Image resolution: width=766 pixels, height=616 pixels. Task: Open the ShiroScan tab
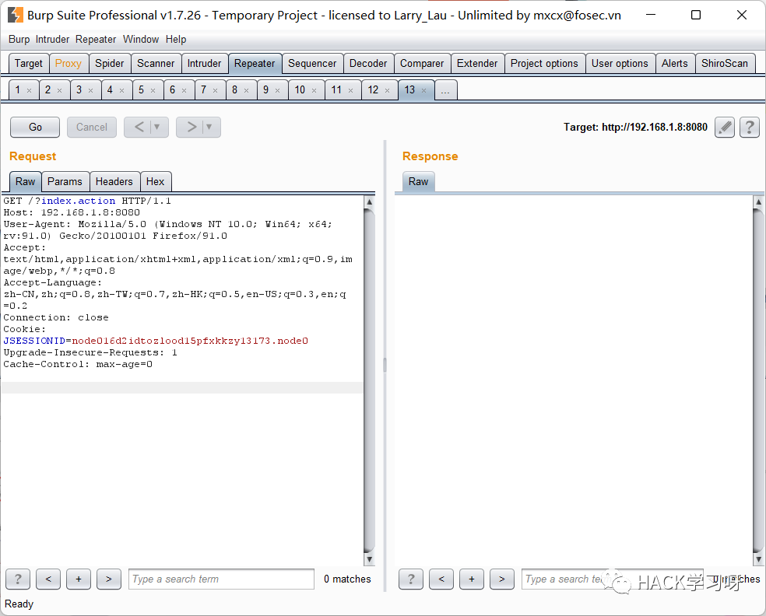click(x=725, y=64)
